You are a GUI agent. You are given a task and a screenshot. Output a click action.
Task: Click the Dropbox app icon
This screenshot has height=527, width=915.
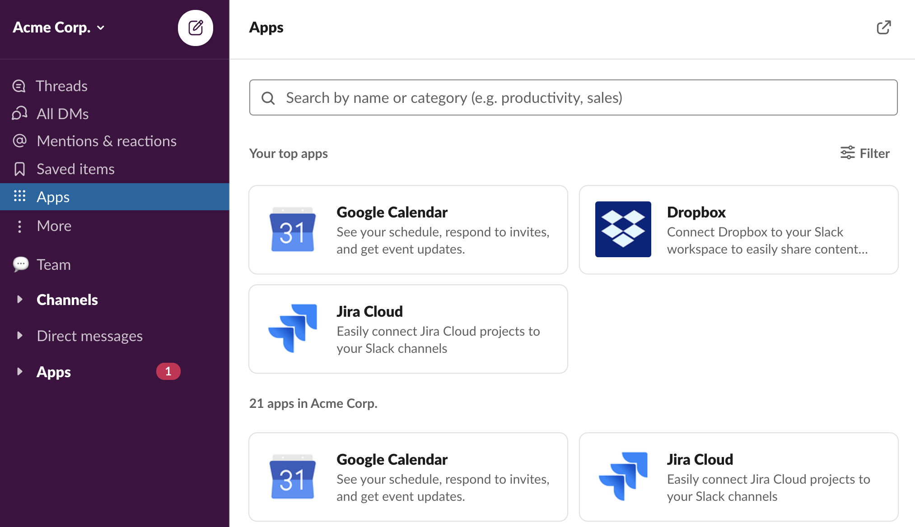tap(622, 229)
